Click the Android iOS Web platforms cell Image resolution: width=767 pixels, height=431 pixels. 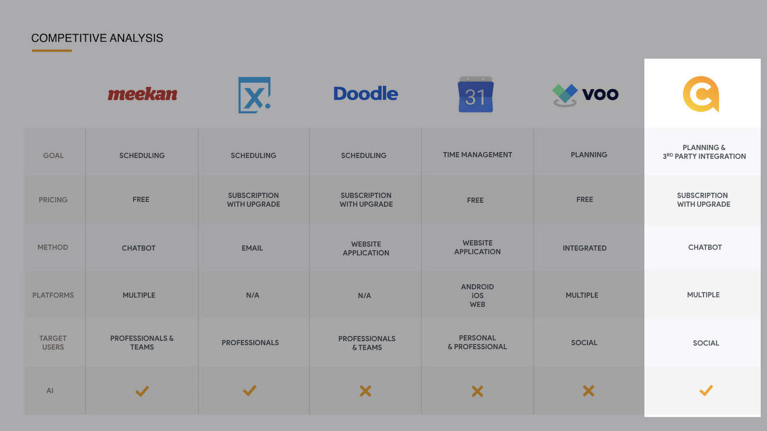[477, 295]
